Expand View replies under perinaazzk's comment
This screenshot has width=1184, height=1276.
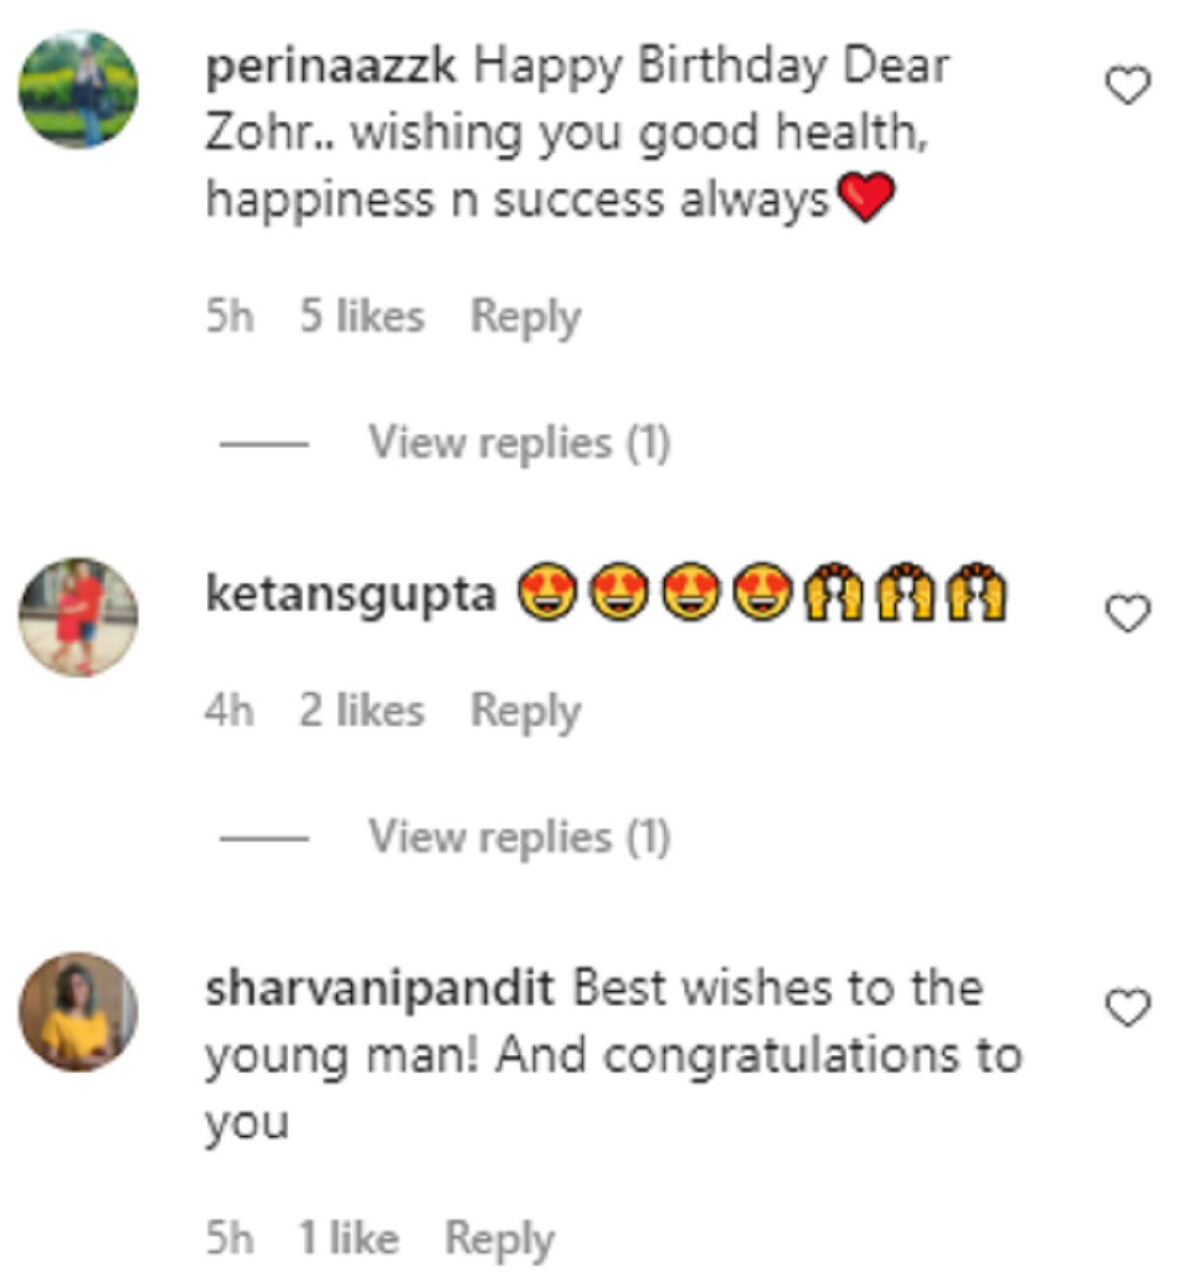pos(519,443)
